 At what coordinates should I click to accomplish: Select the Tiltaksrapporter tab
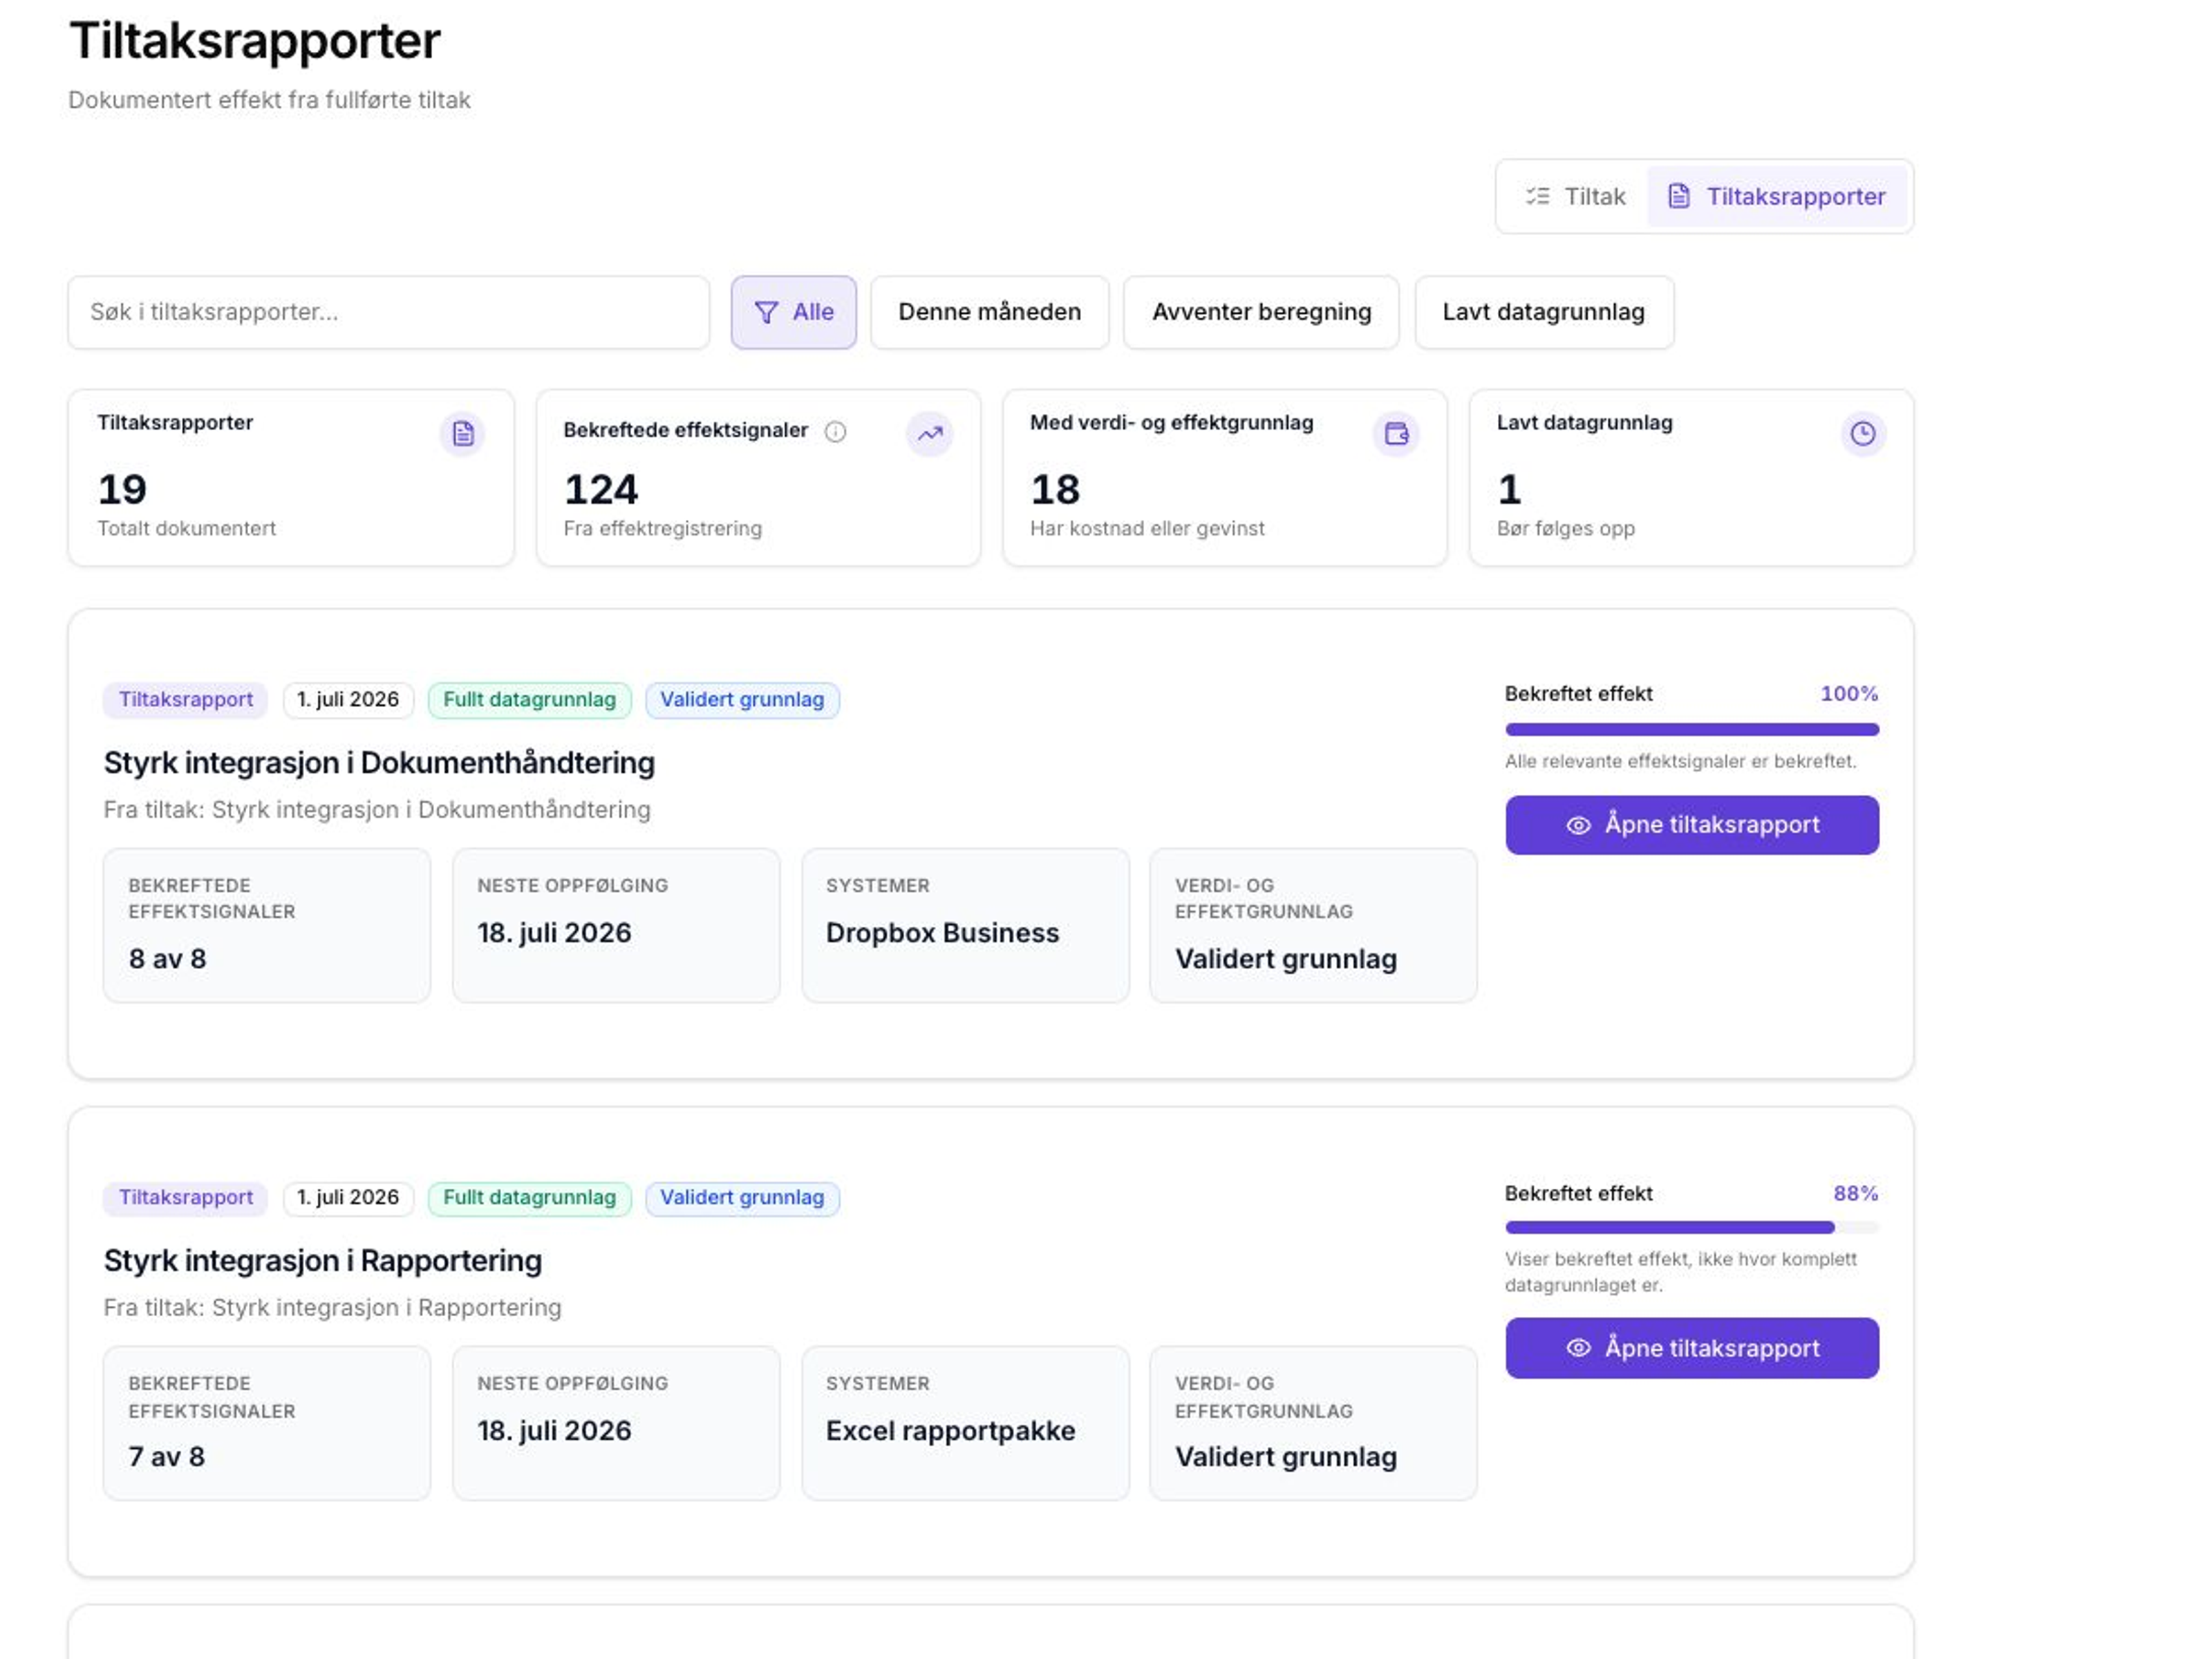[x=1777, y=196]
